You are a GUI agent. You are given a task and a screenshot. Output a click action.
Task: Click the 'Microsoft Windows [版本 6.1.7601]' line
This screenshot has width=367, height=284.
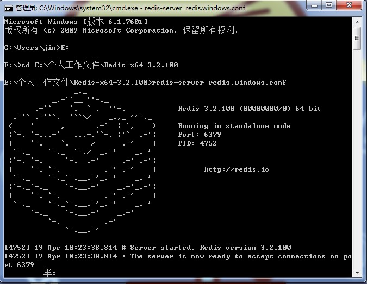76,22
